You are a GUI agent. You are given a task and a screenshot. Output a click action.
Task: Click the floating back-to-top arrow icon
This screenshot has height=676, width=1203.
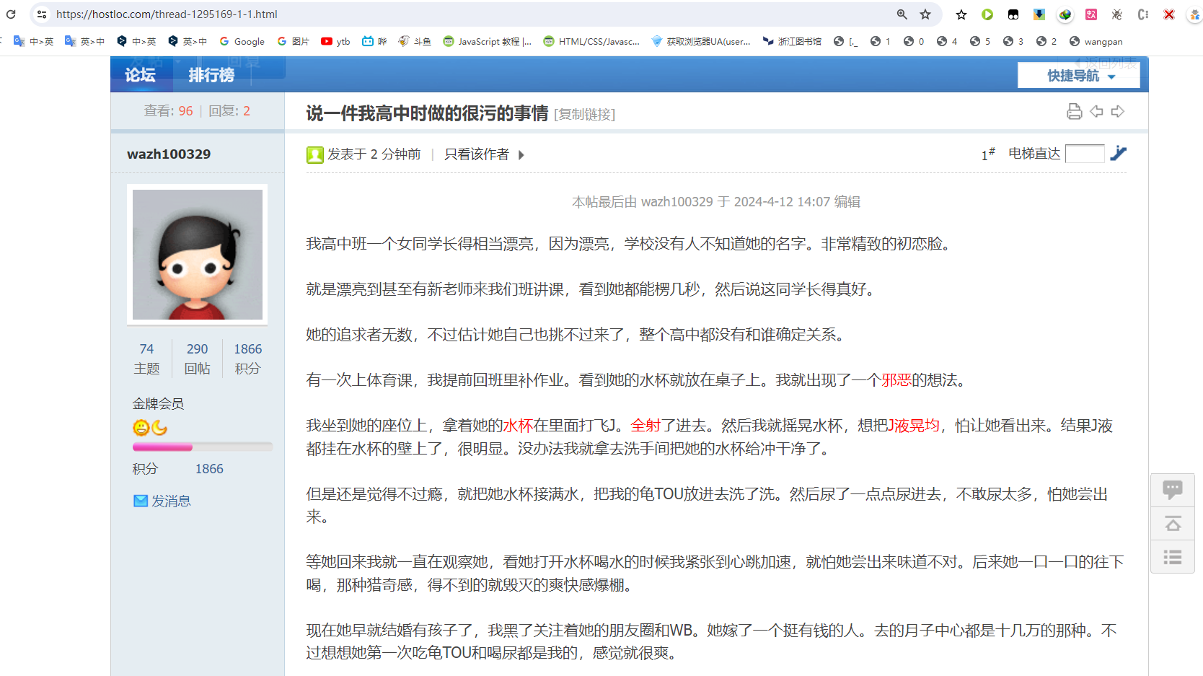(x=1173, y=524)
